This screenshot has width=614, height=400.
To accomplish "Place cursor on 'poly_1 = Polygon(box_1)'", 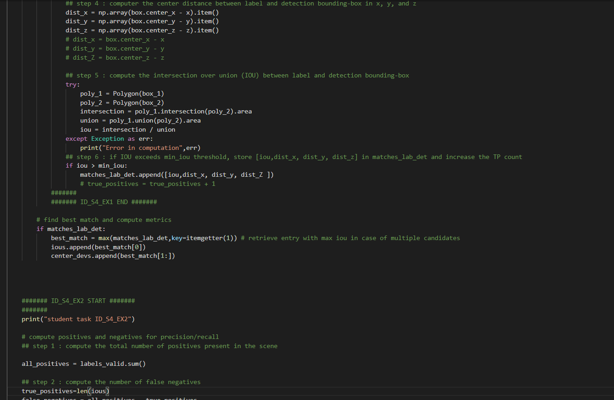I will click(x=122, y=94).
